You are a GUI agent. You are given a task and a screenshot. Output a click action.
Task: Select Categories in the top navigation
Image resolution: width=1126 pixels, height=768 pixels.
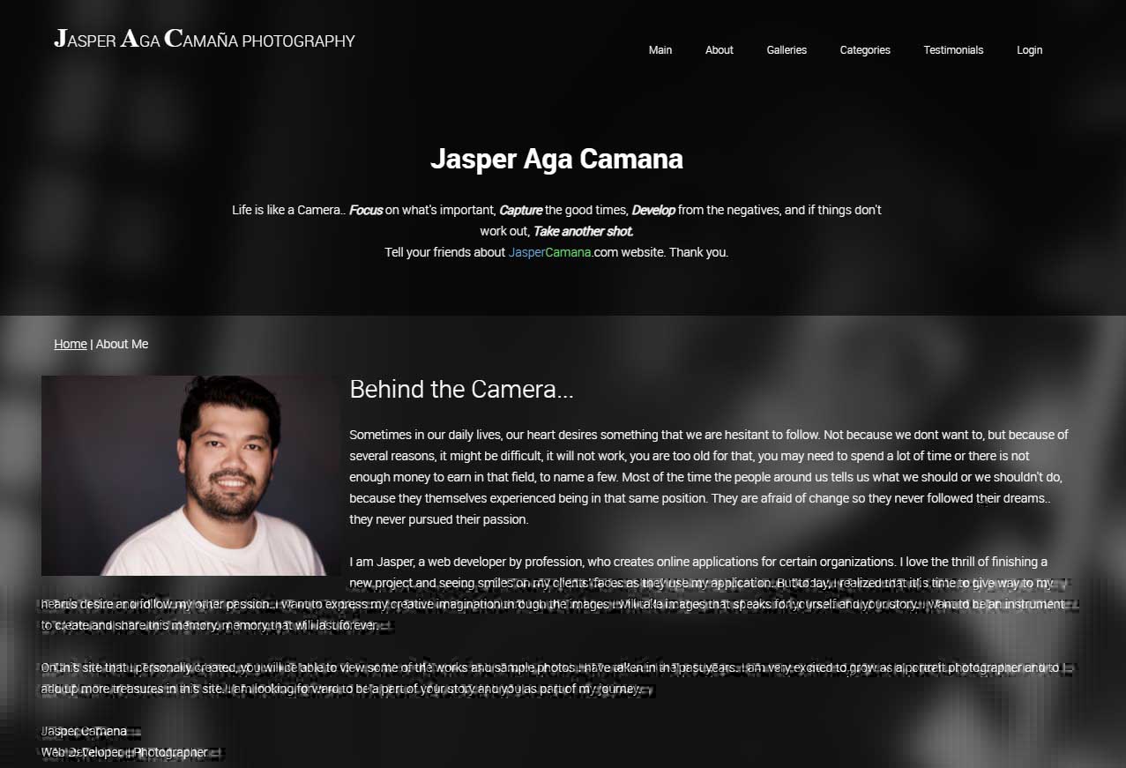[x=864, y=50]
